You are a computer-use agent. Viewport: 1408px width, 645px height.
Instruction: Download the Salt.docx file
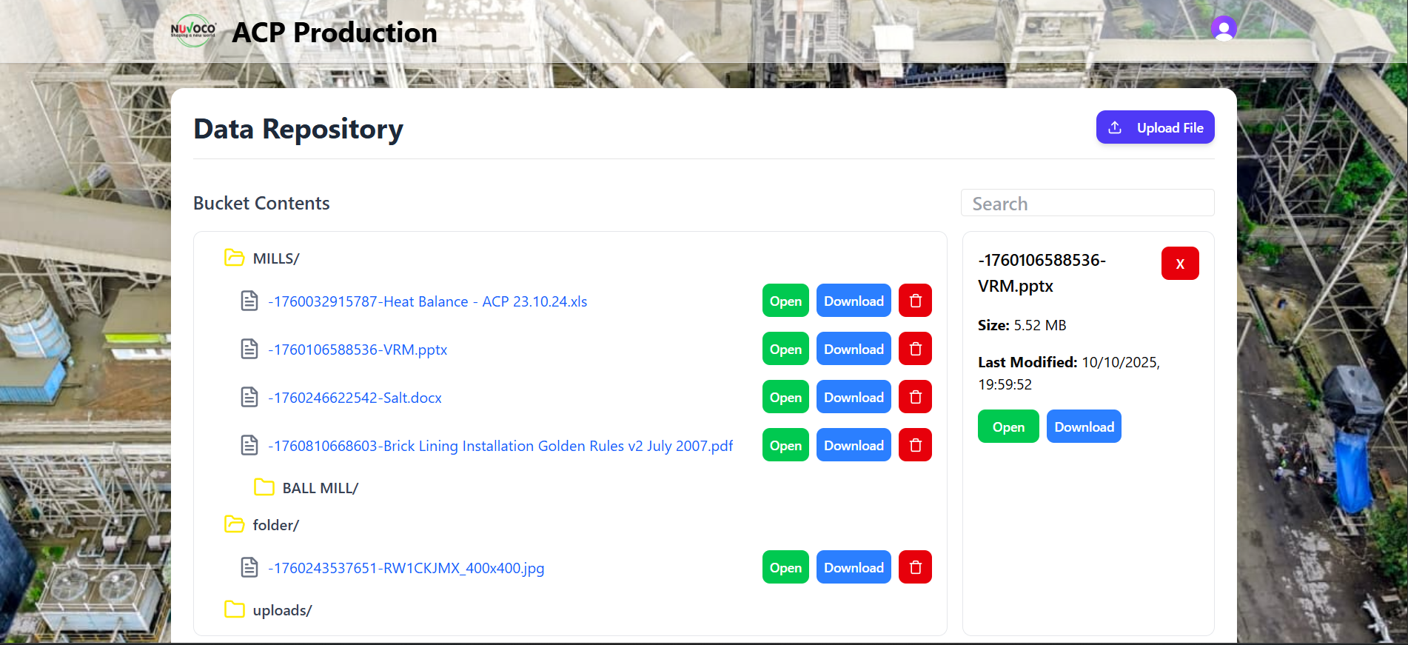pos(853,397)
